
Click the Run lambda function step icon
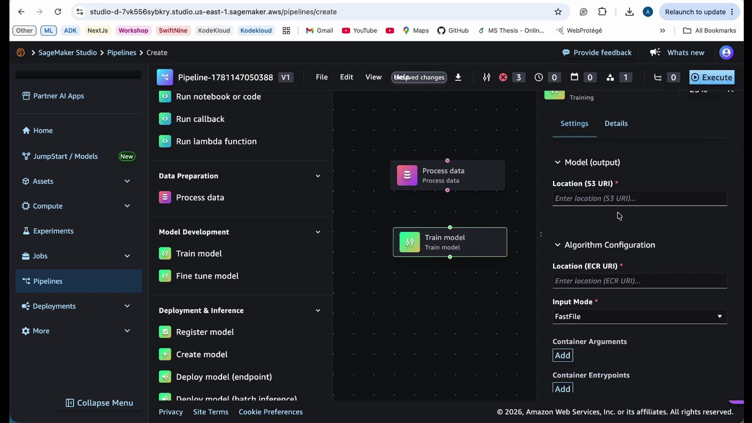[165, 141]
